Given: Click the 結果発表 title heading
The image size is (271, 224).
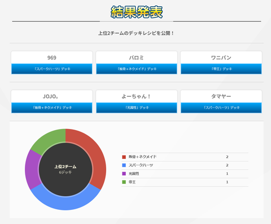Looking at the screenshot, I should pos(137,12).
